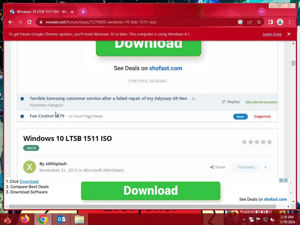Open shofast.com link in bottom ad
The height and width of the screenshot is (225, 300).
(x=275, y=199)
